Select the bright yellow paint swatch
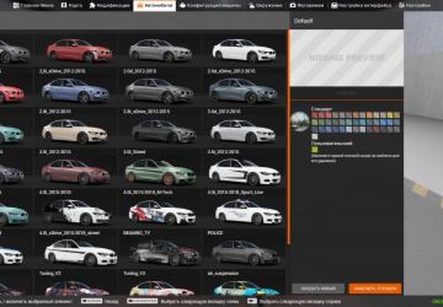 pyautogui.click(x=390, y=115)
